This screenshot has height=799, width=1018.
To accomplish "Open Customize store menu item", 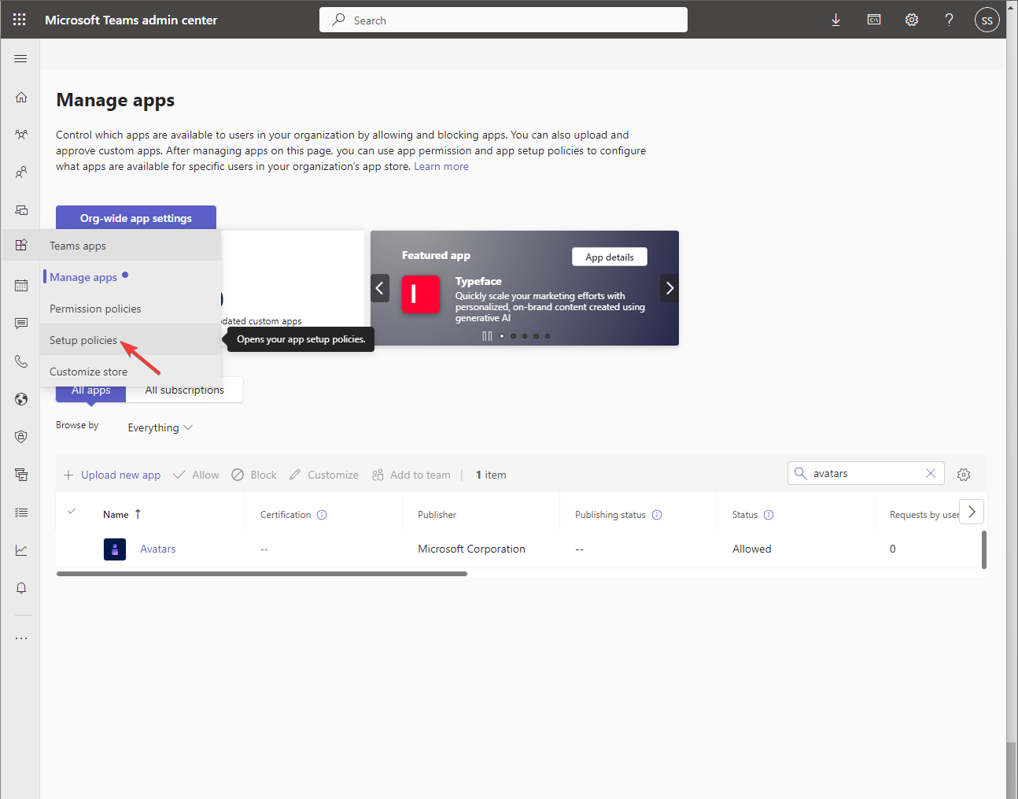I will click(88, 372).
